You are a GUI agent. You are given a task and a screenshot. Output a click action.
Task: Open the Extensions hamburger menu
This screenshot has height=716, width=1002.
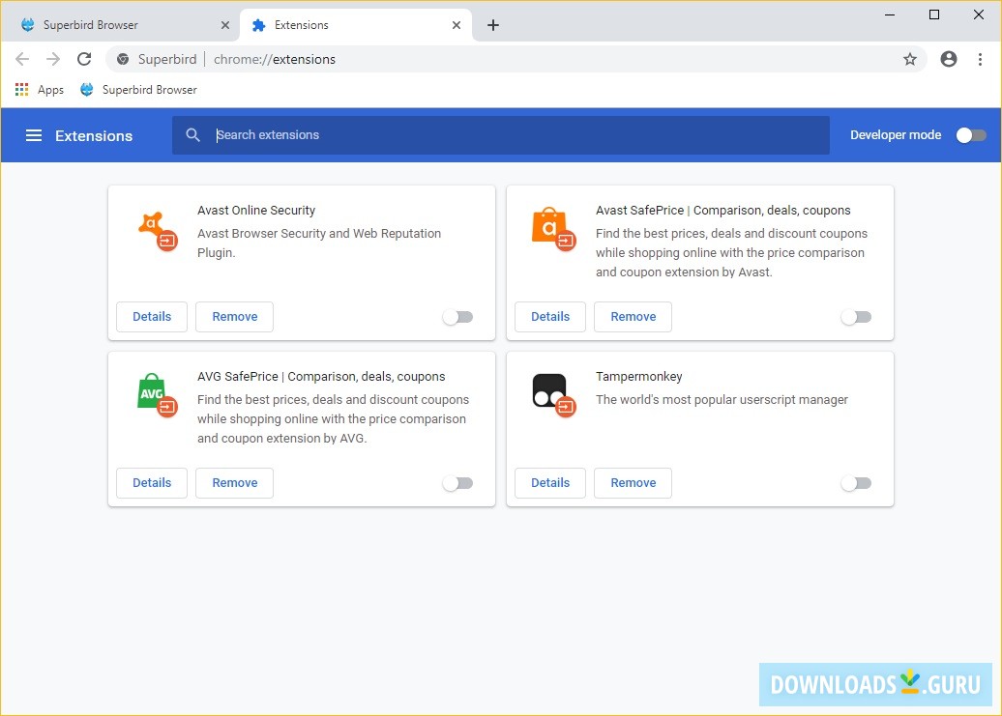coord(34,135)
